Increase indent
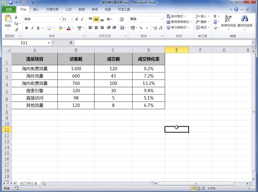This screenshot has height=192, width=258. 114,28
